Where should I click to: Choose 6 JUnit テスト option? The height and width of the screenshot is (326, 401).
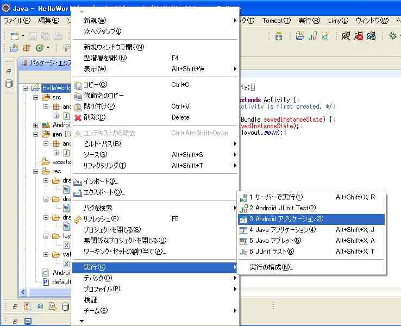click(x=311, y=252)
